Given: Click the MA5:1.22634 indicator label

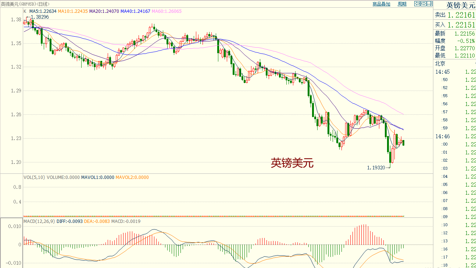Looking at the screenshot, I should tap(43, 11).
